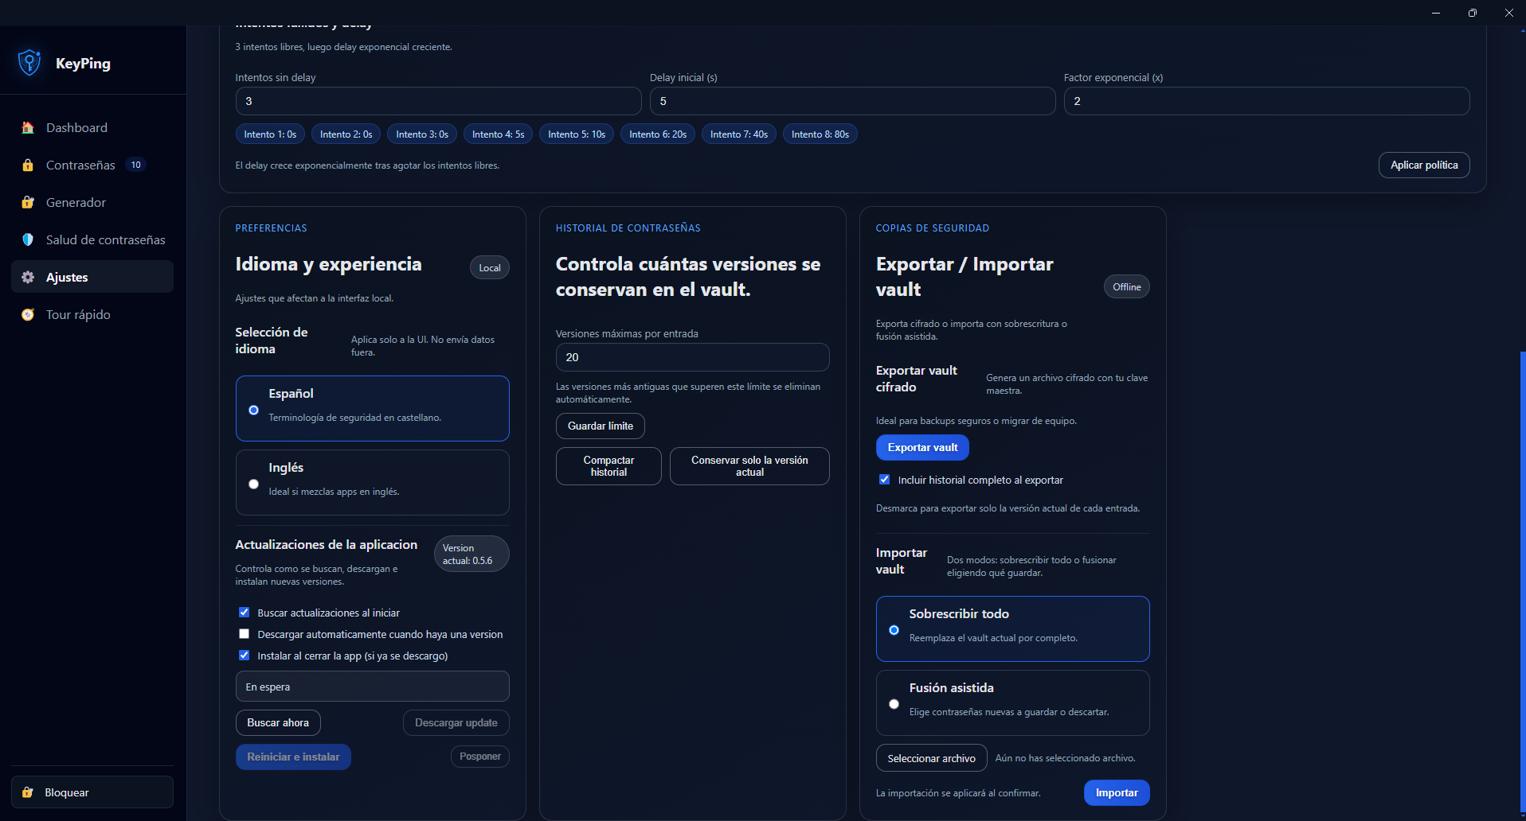Select the Inglés language radio button
Viewport: 1526px width, 821px height.
pyautogui.click(x=253, y=484)
